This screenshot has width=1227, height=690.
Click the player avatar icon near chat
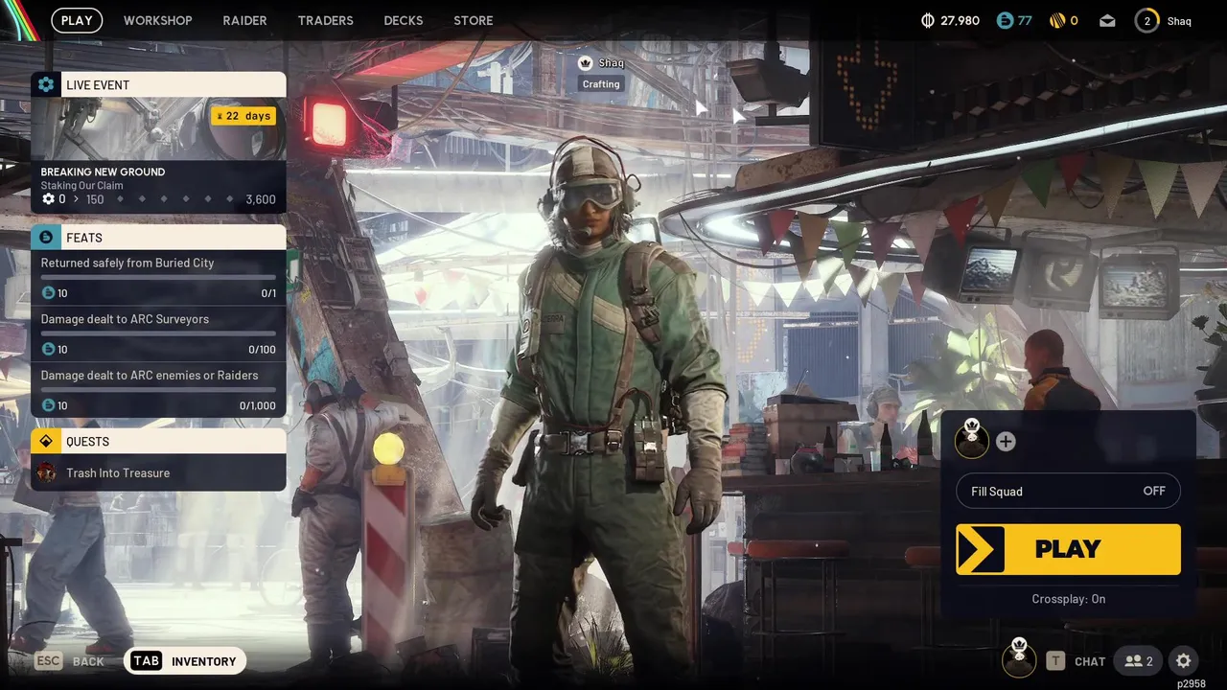1019,657
